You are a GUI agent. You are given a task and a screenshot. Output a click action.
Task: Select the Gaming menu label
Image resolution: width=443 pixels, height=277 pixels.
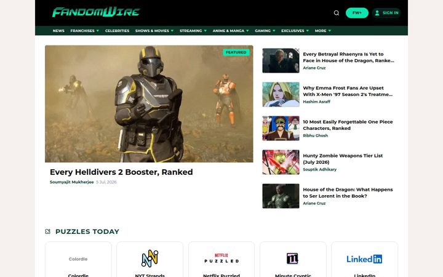click(x=263, y=31)
